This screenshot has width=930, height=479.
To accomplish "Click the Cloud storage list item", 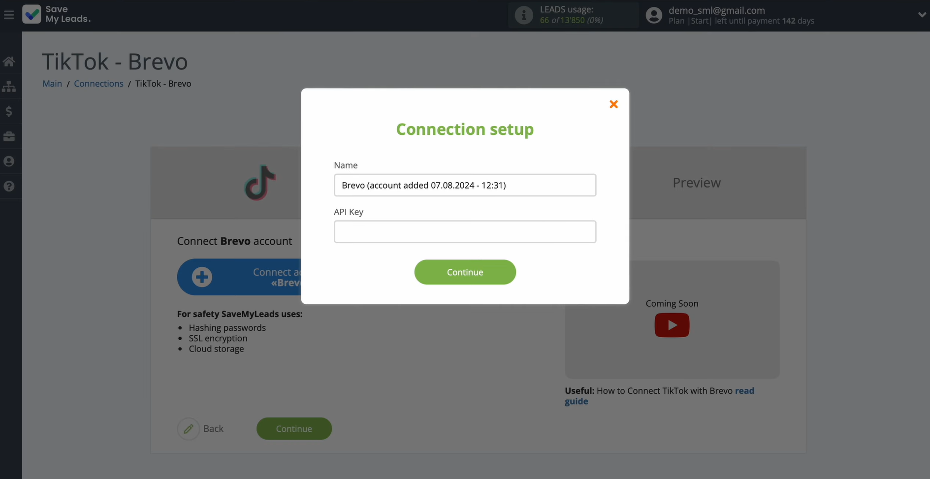I will [x=216, y=349].
